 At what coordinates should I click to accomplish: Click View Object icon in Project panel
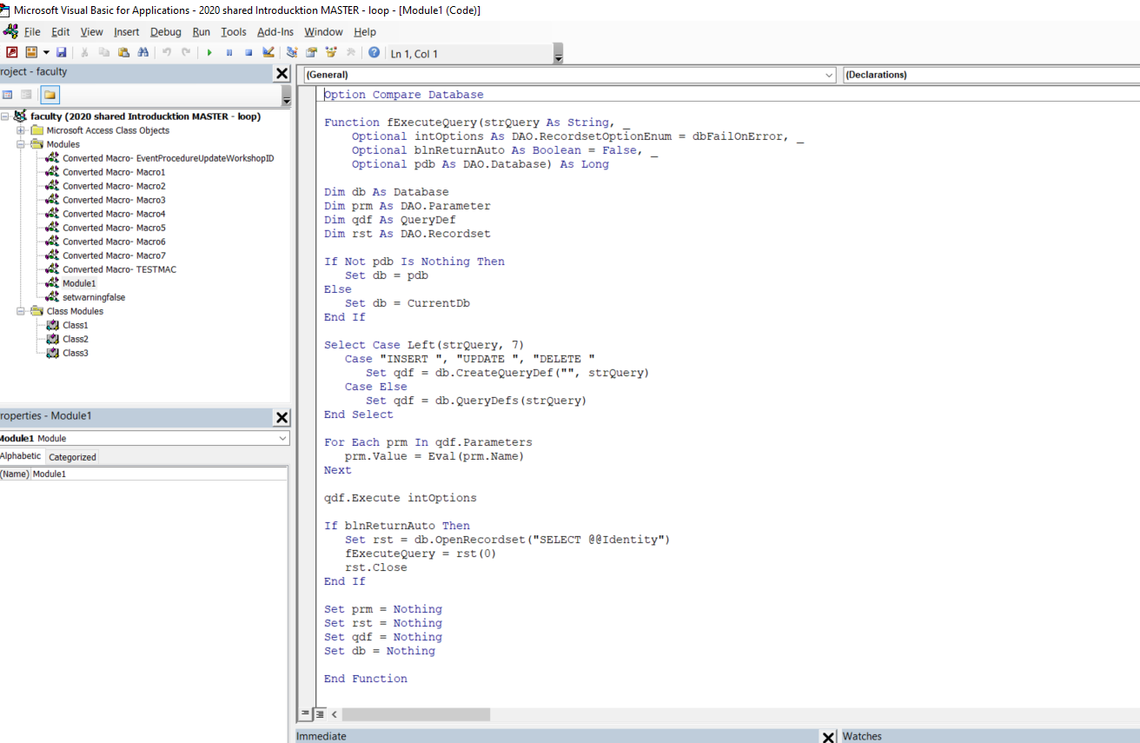pos(27,95)
